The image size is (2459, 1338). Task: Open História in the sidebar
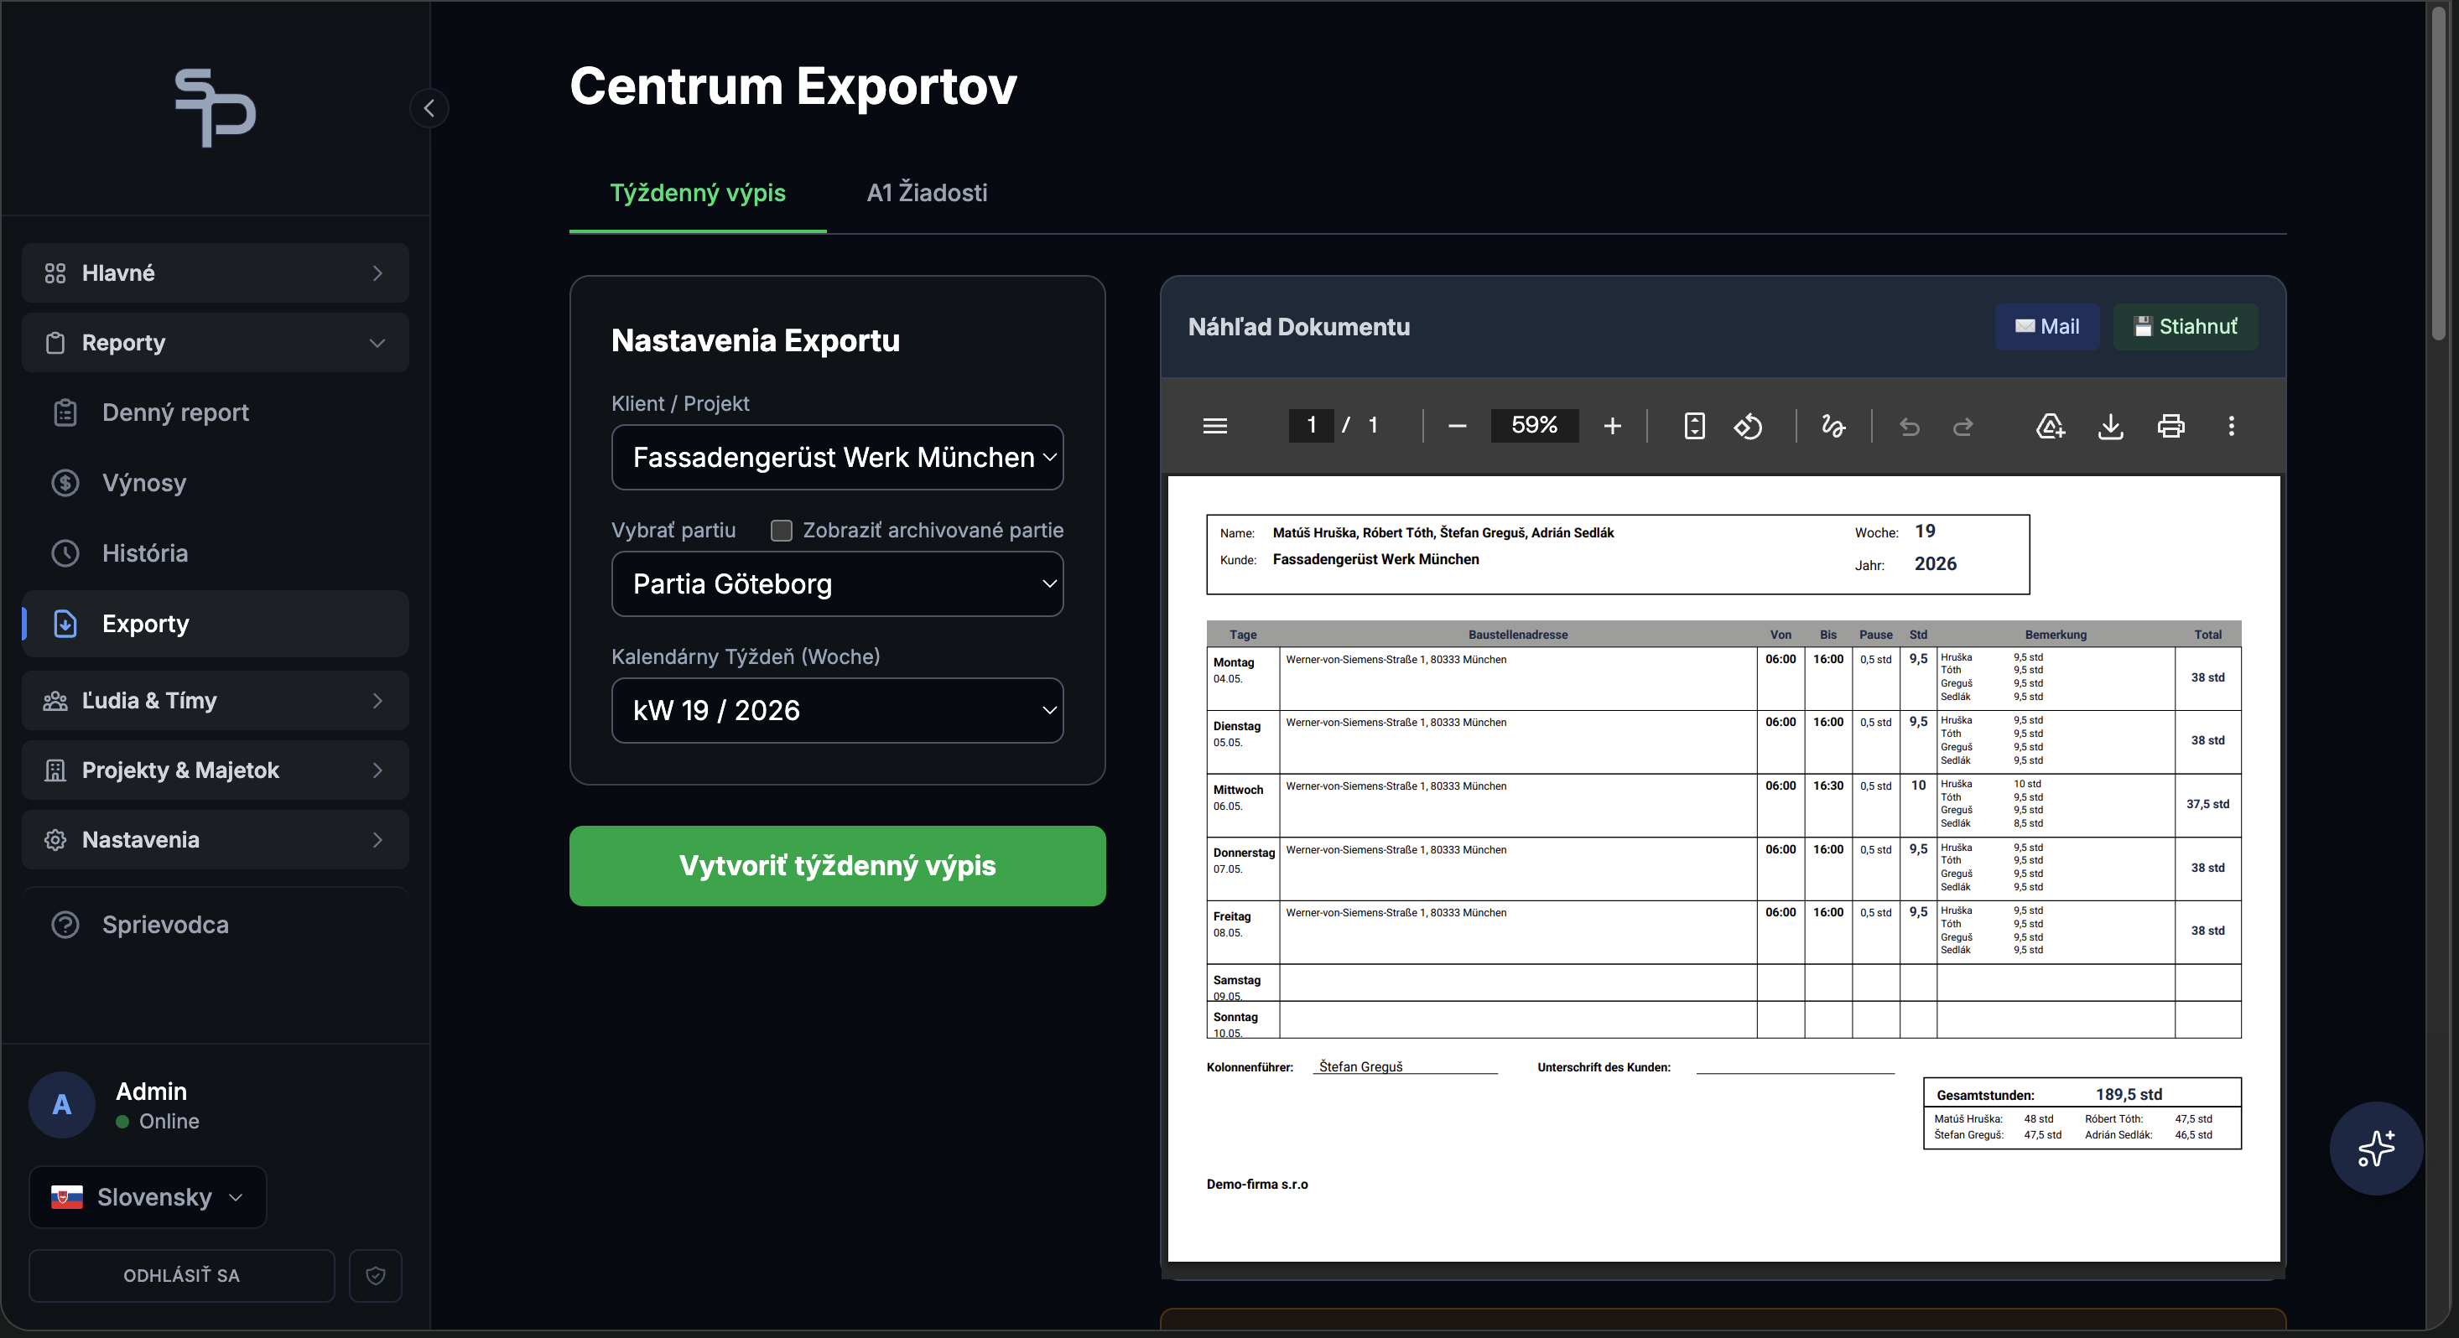coord(216,553)
